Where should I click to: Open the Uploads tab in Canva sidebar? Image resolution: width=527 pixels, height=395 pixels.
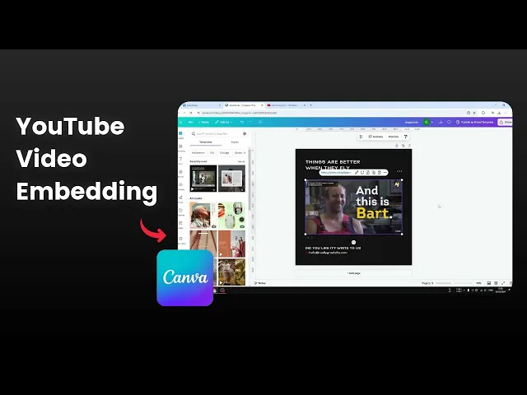(x=181, y=186)
